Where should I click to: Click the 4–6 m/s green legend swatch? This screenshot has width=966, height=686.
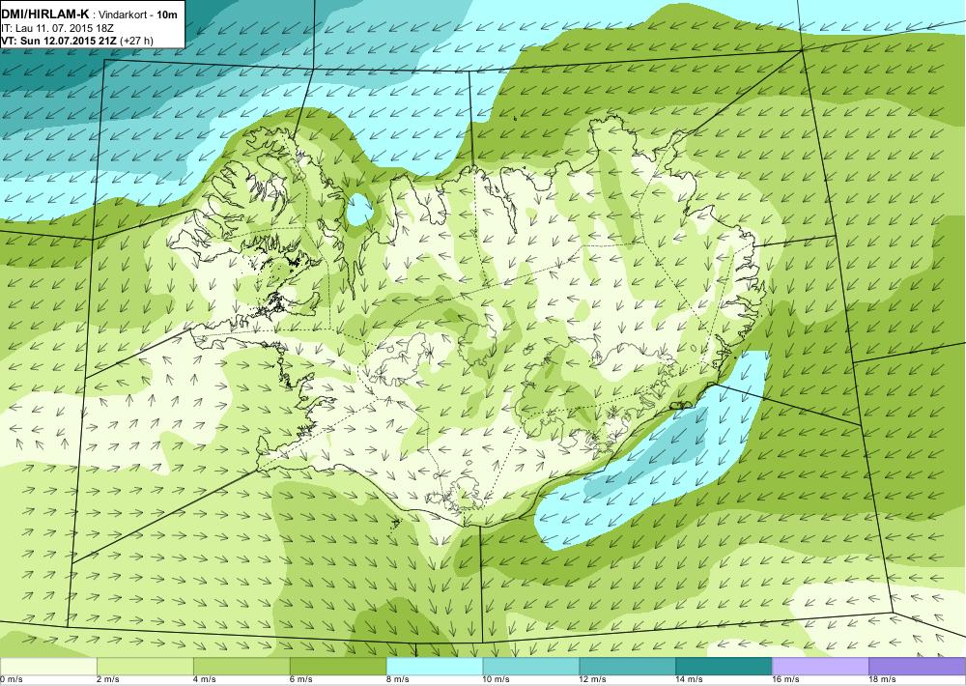click(x=241, y=667)
